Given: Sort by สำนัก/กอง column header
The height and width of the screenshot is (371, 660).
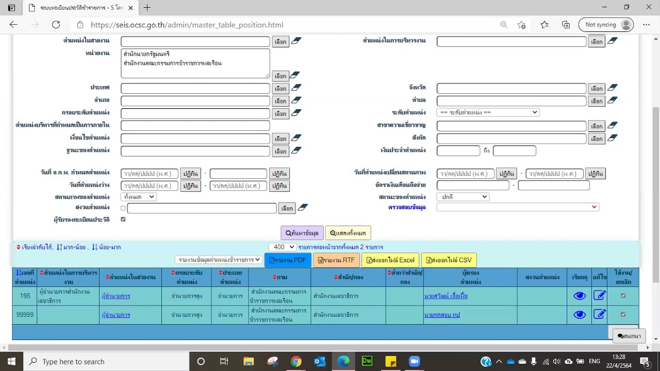Looking at the screenshot, I should pos(348,277).
